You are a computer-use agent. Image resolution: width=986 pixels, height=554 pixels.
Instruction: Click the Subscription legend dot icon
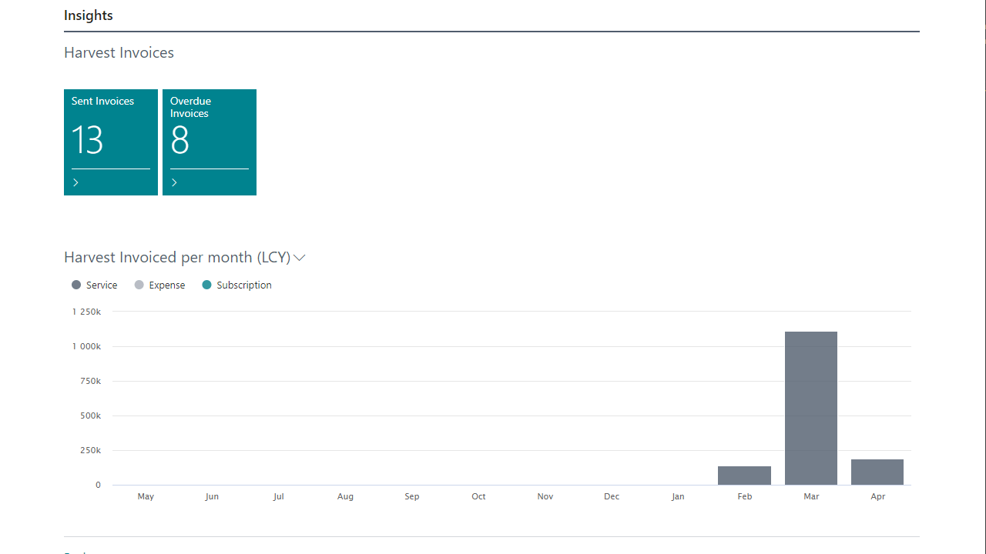click(x=206, y=285)
